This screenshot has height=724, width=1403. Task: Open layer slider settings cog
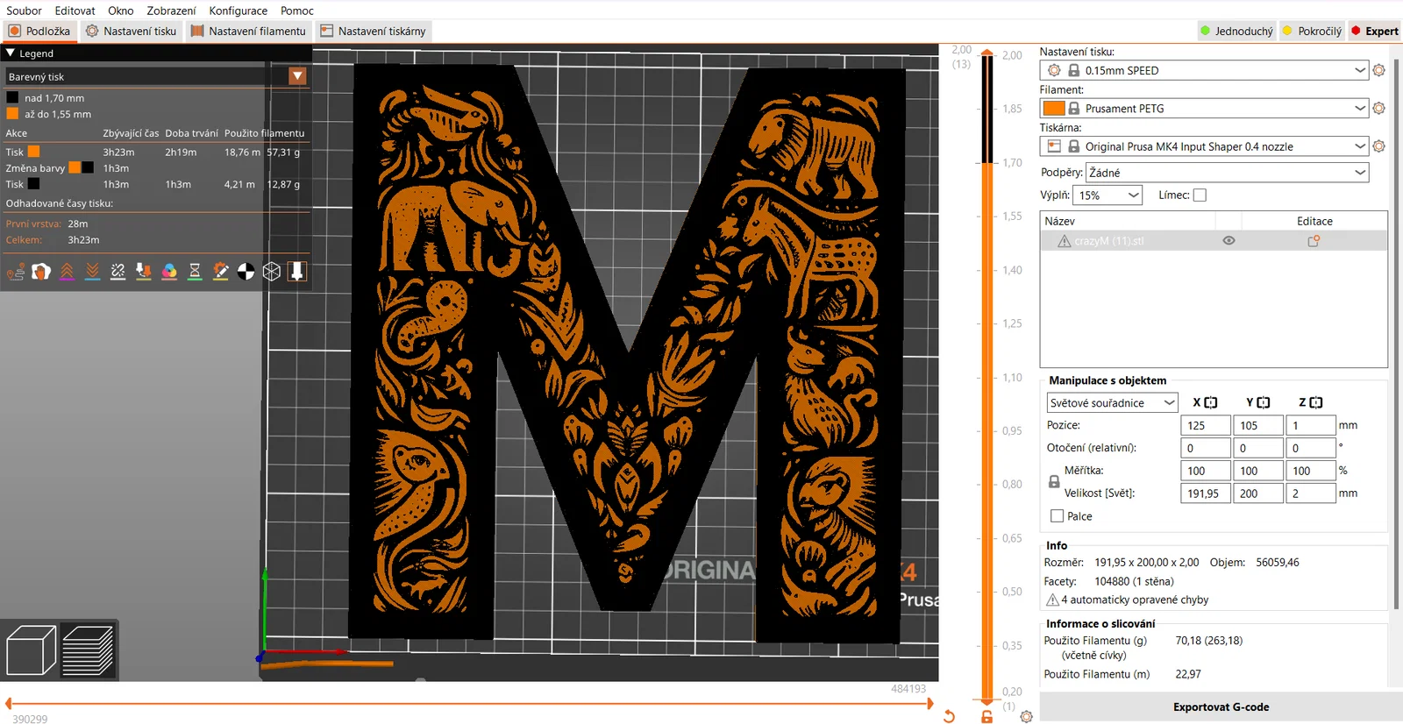[1026, 717]
